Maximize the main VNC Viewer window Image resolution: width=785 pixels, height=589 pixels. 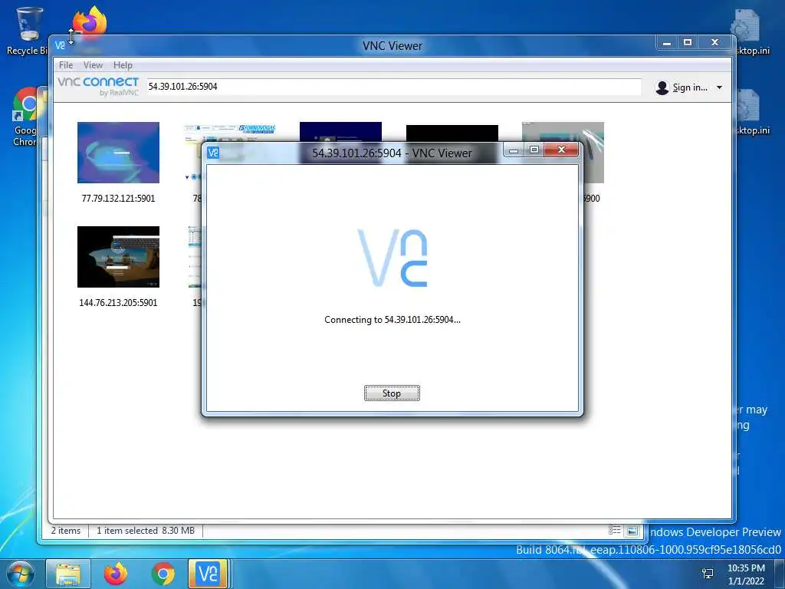[688, 43]
